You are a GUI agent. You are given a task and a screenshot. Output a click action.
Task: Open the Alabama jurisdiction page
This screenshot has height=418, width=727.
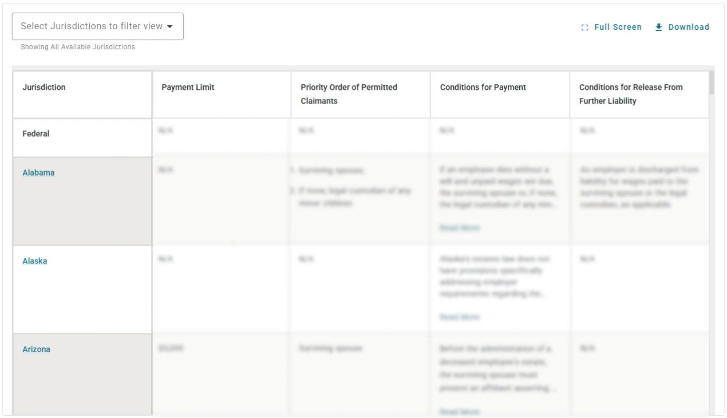click(x=38, y=172)
